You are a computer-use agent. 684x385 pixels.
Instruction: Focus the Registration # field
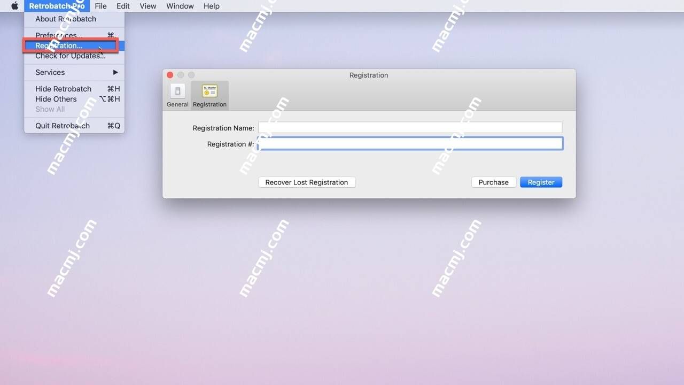click(x=410, y=143)
